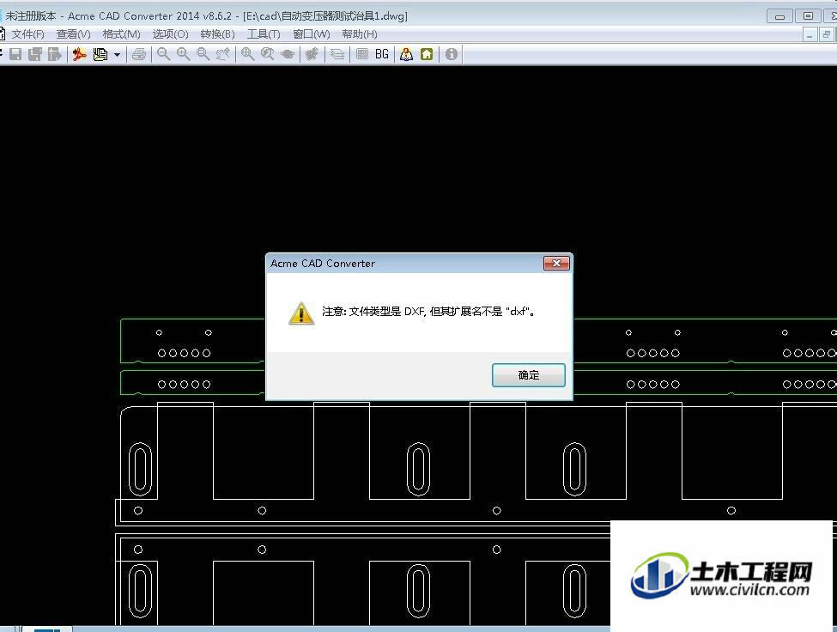Viewport: 837px width, 632px height.
Task: Restore the inner drawing document window
Action: click(827, 34)
